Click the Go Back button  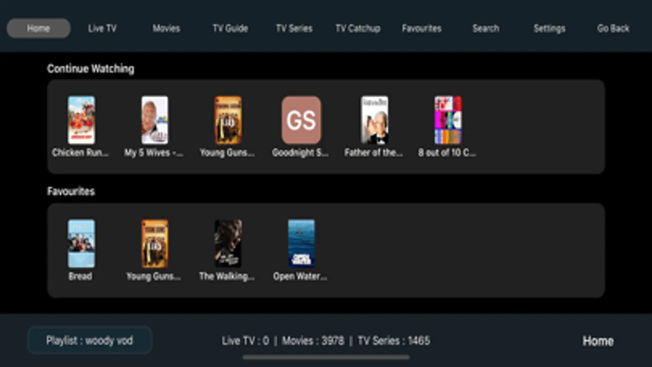tap(613, 28)
